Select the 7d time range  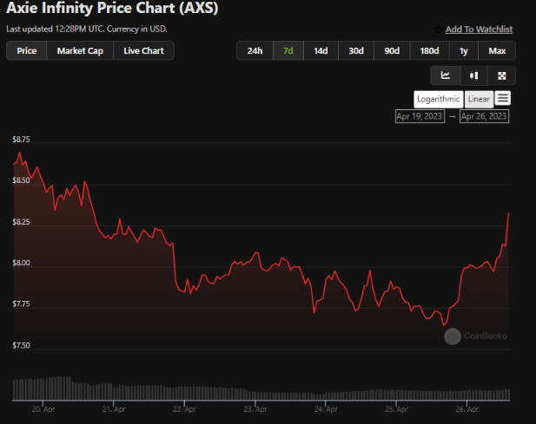(x=288, y=51)
